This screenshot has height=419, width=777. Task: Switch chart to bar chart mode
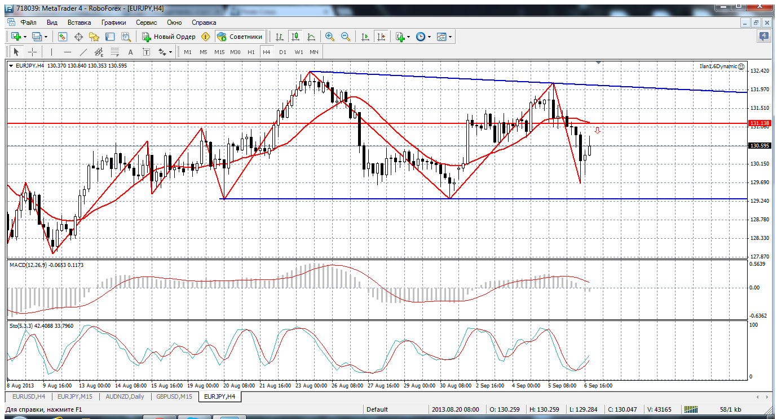[x=279, y=37]
